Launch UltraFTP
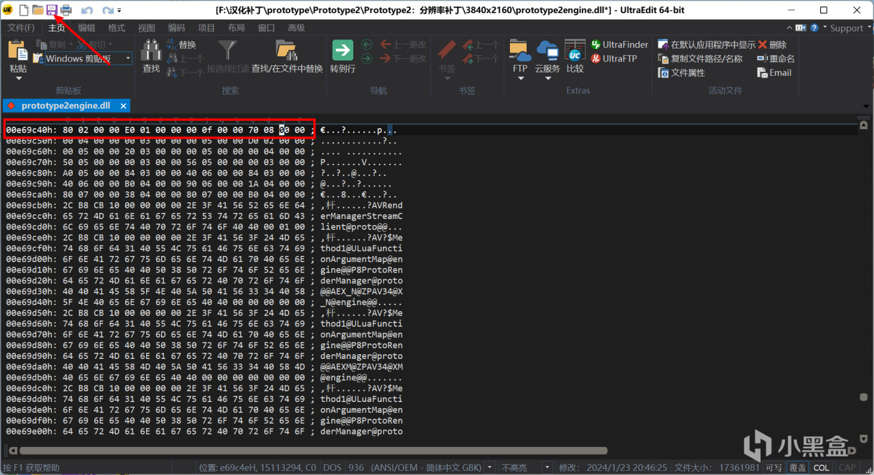This screenshot has width=874, height=475. (x=614, y=59)
